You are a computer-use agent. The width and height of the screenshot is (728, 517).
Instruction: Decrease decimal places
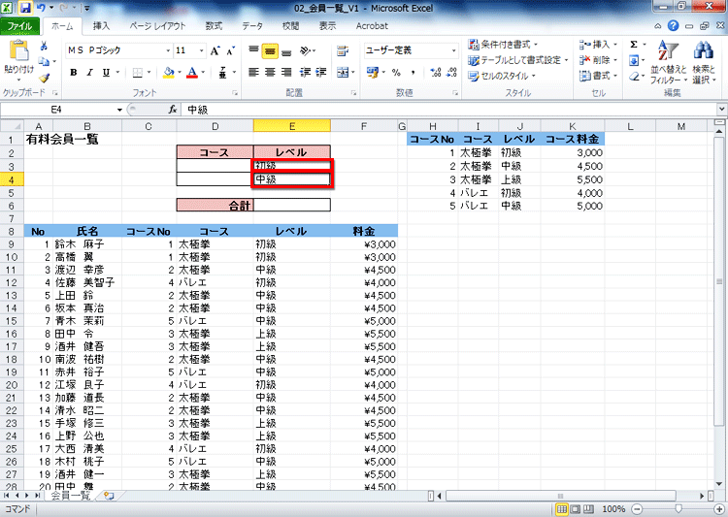pos(451,73)
